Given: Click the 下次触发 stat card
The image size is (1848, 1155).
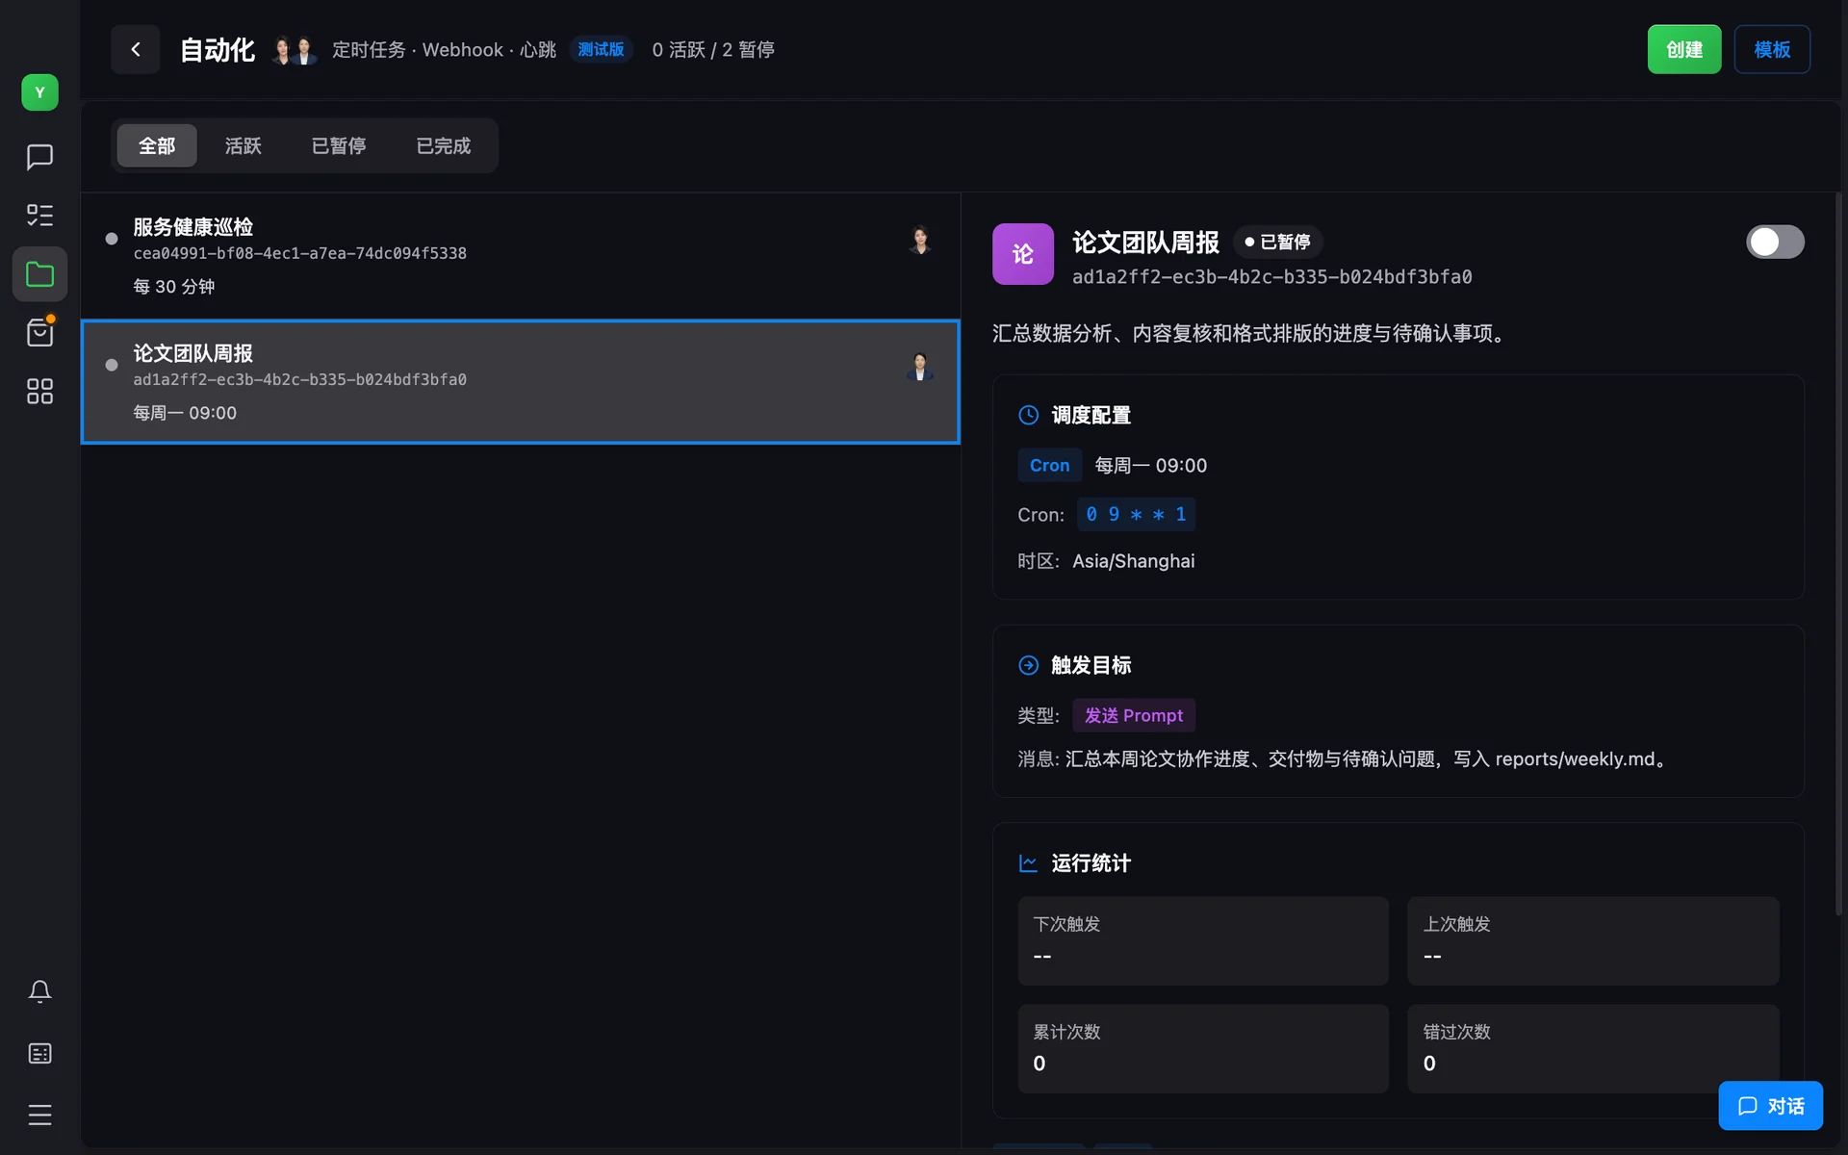Looking at the screenshot, I should (x=1203, y=941).
